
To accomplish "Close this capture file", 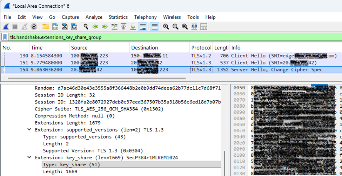I will 65,27.
